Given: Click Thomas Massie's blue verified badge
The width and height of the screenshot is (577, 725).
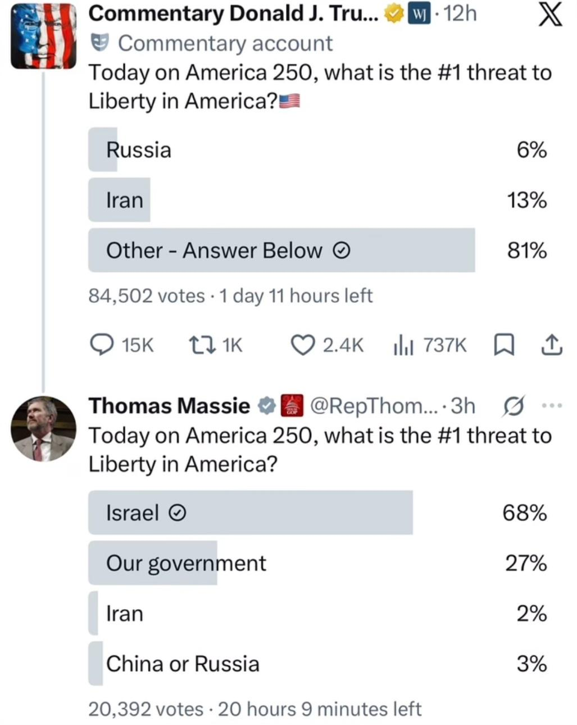Looking at the screenshot, I should coord(266,405).
